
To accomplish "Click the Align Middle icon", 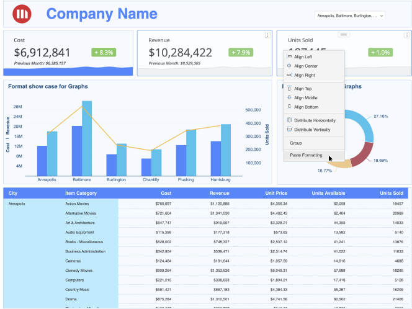I will point(289,98).
